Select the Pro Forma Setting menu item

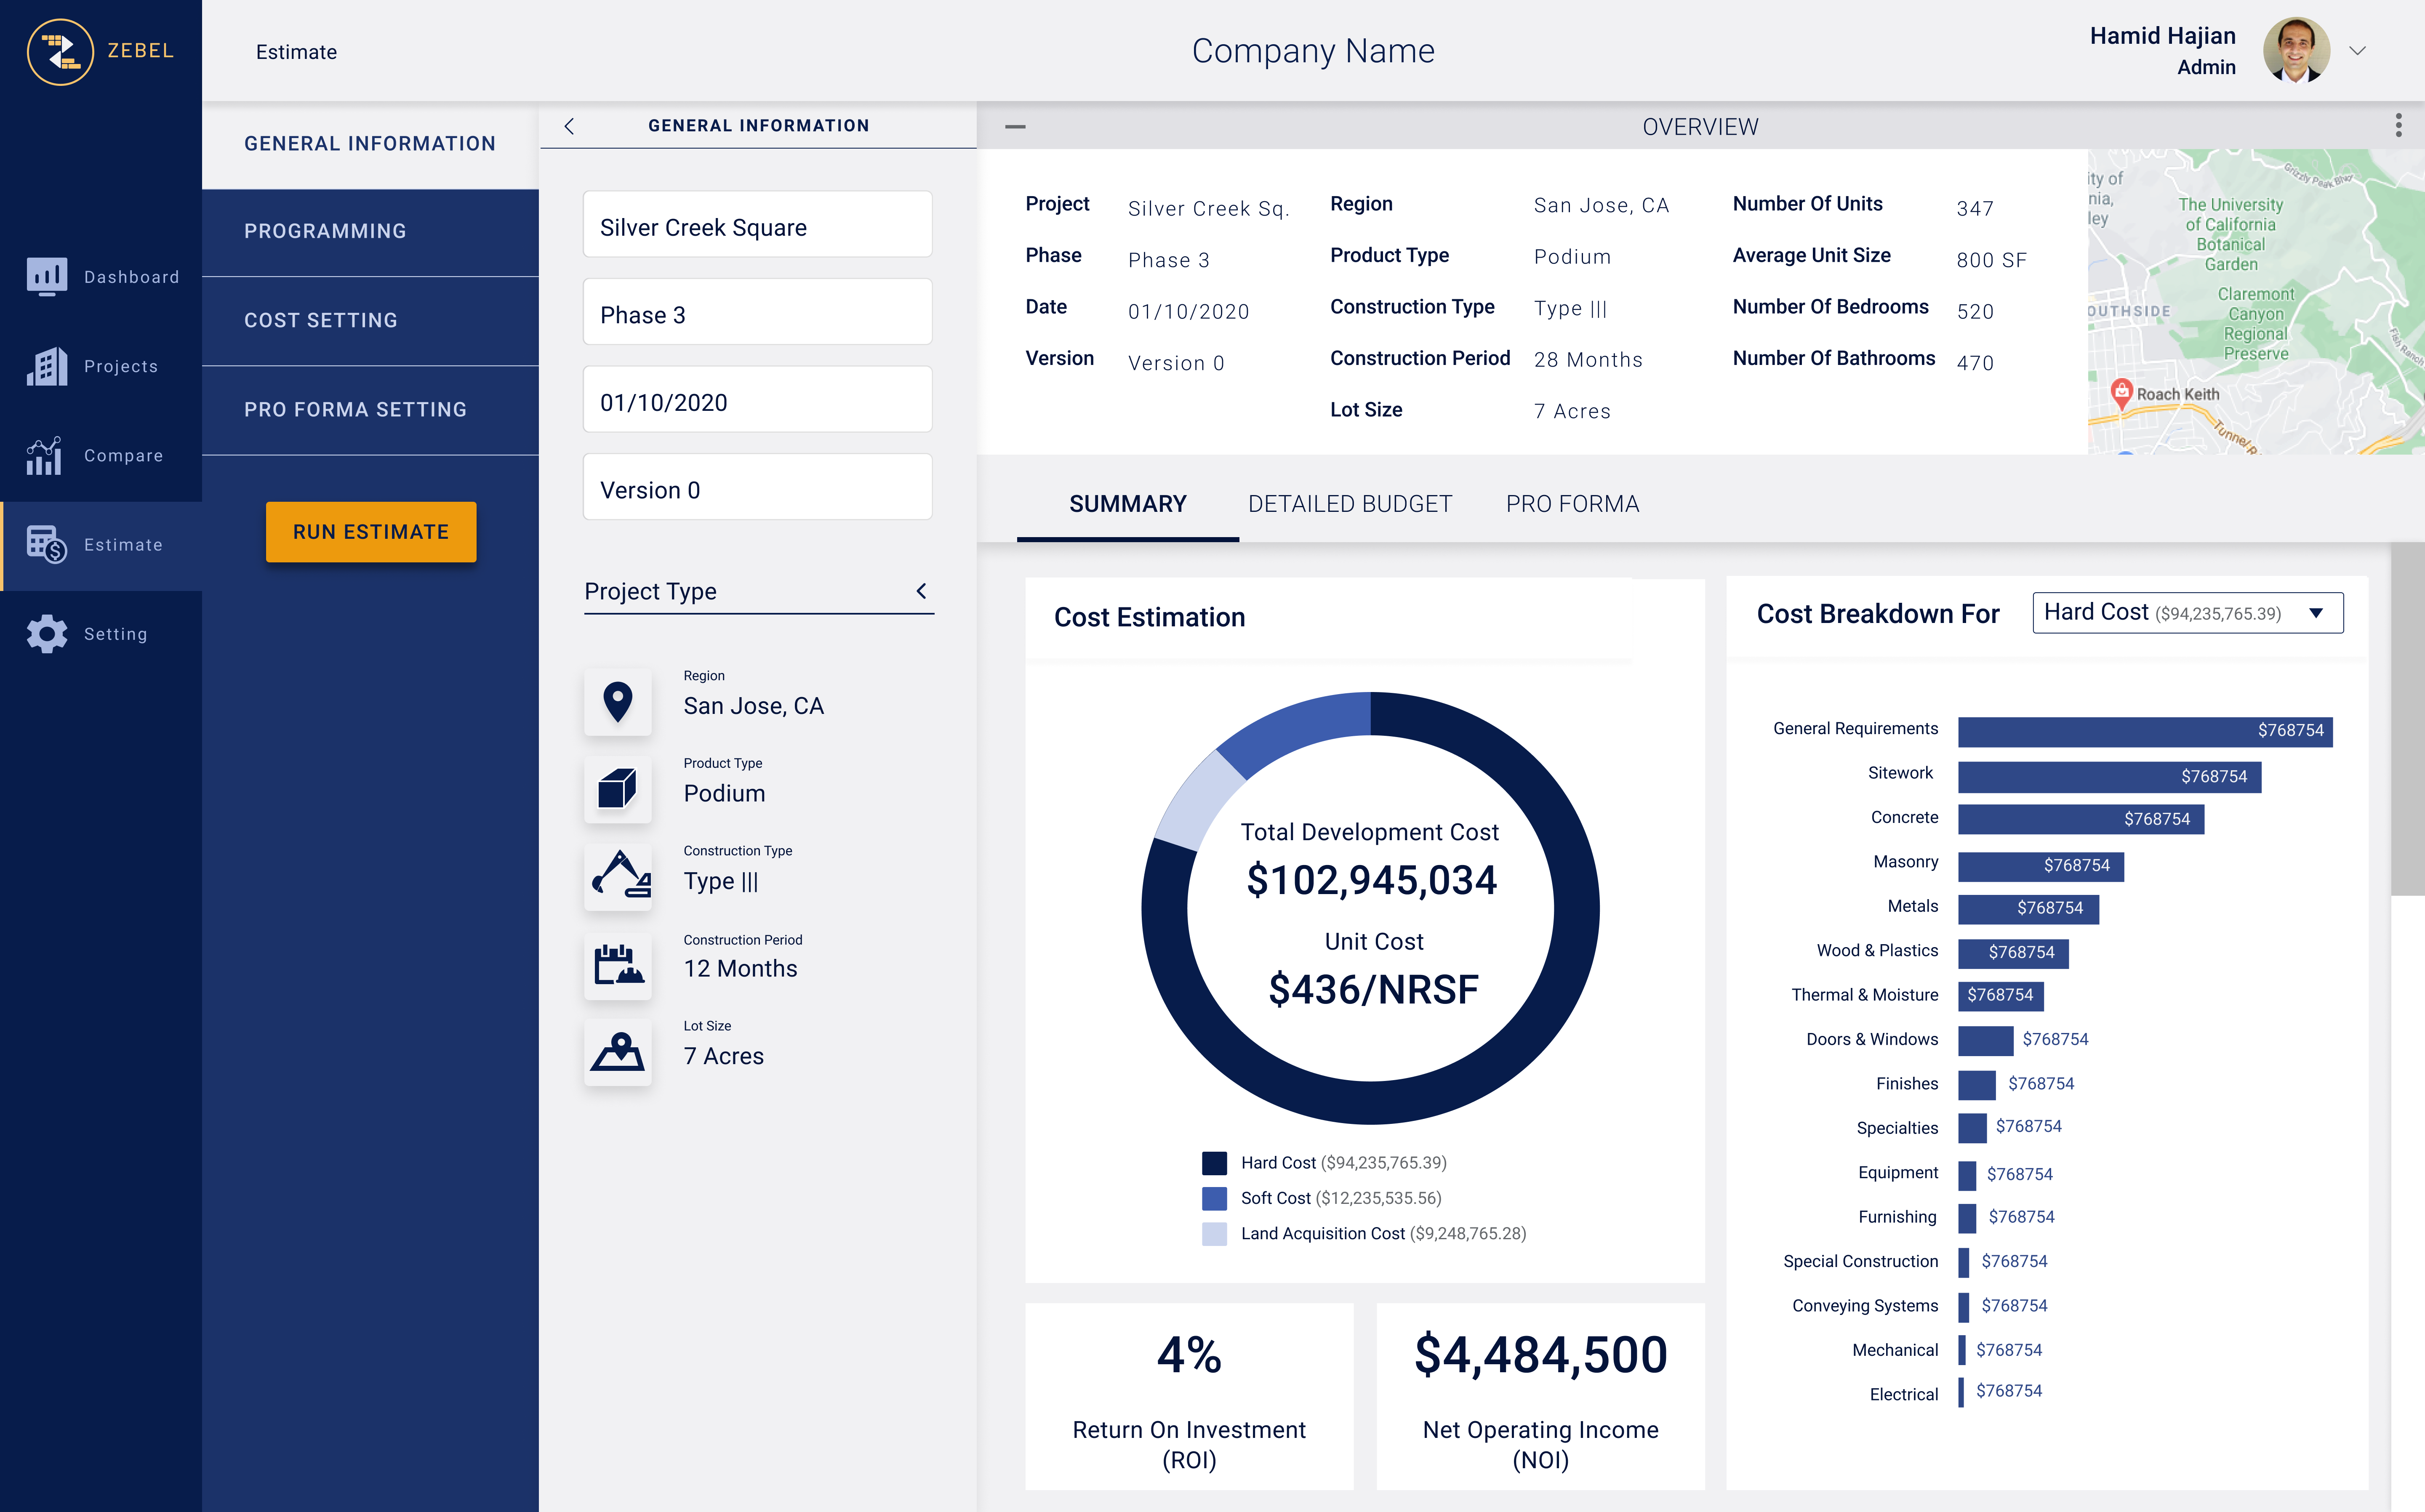point(370,410)
